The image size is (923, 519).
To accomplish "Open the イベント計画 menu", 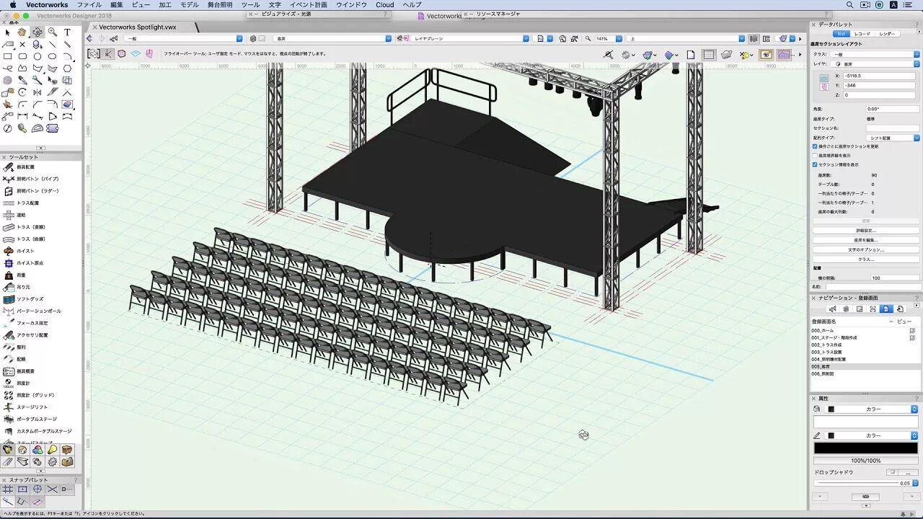I will click(x=308, y=4).
